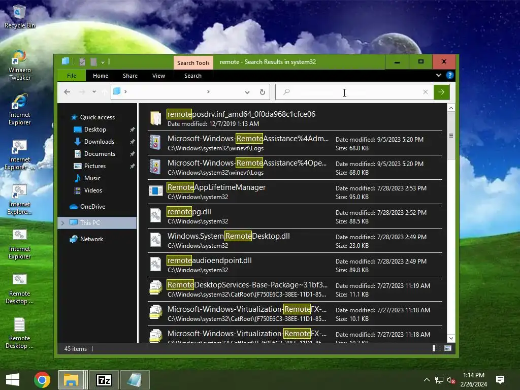520x390 pixels.
Task: Open Customize Quick Access Toolbar dropdown
Action: pyautogui.click(x=103, y=62)
